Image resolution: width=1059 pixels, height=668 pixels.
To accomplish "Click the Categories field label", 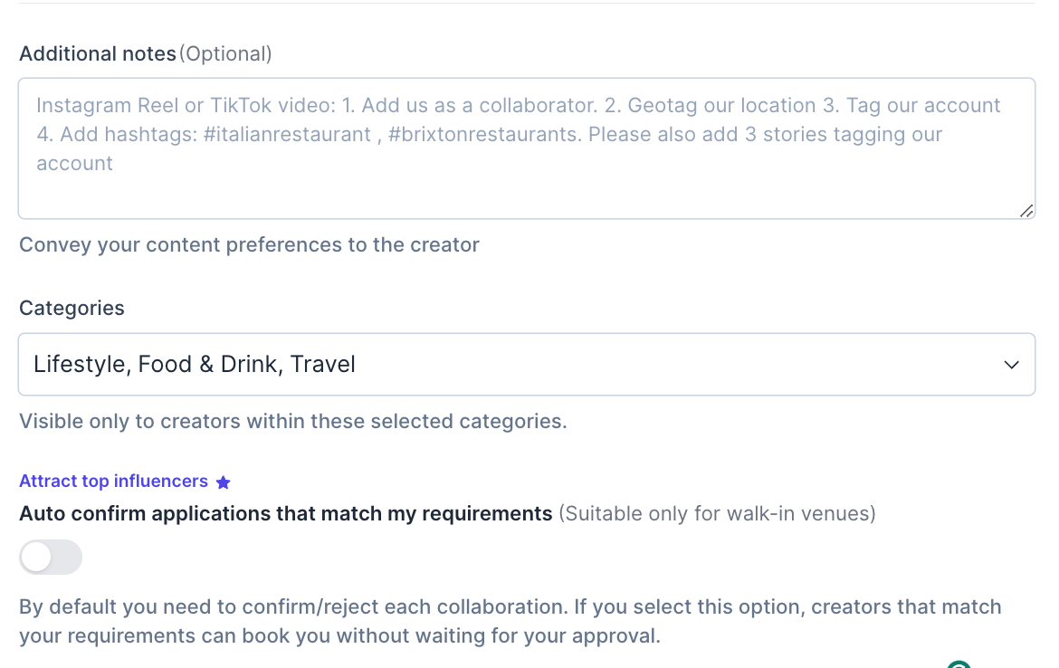I will point(72,308).
